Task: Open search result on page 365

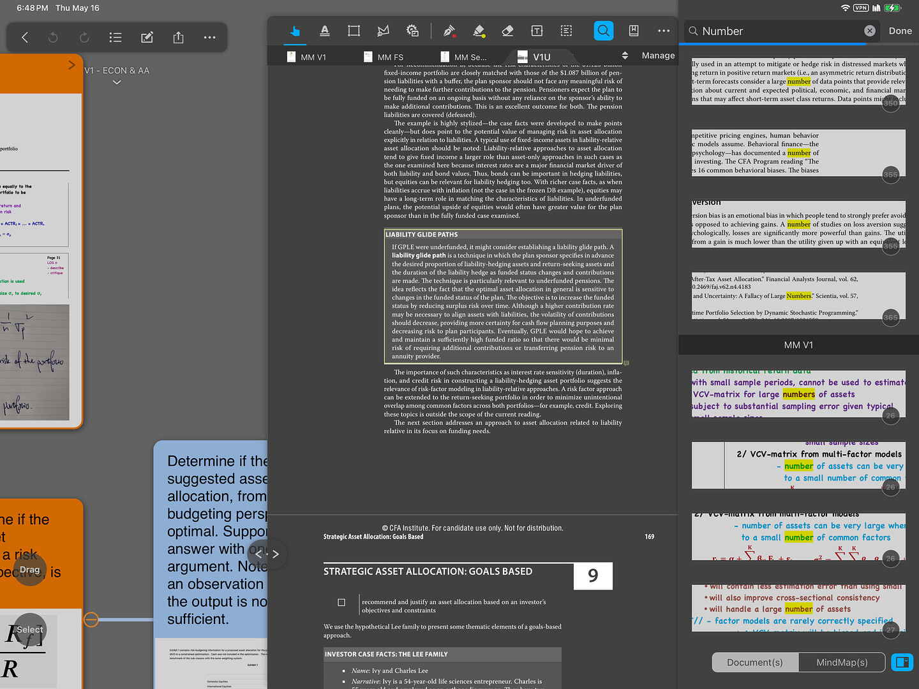Action: coord(798,296)
